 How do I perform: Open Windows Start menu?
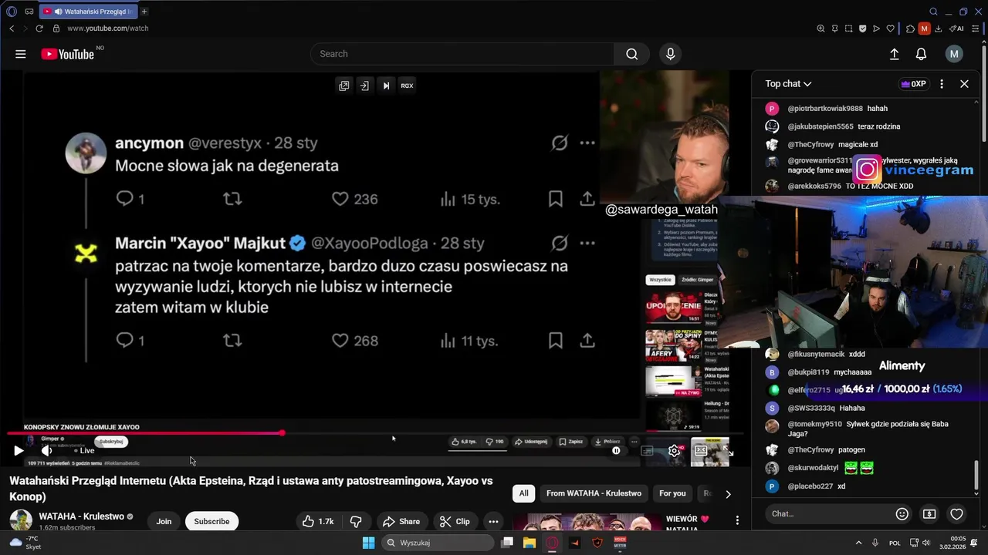point(368,543)
